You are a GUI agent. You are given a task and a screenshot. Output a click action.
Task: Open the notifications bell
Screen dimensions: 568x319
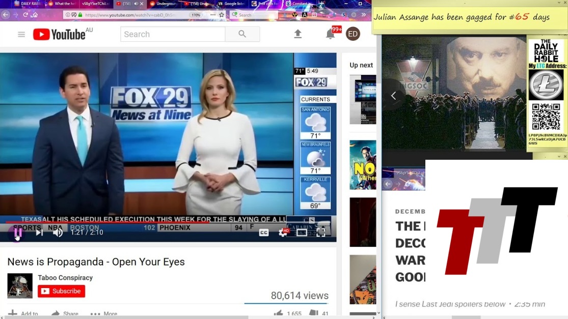pos(330,34)
